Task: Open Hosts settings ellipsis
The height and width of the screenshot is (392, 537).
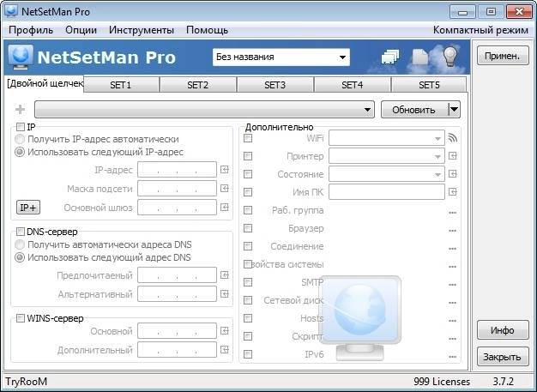Action: click(452, 321)
